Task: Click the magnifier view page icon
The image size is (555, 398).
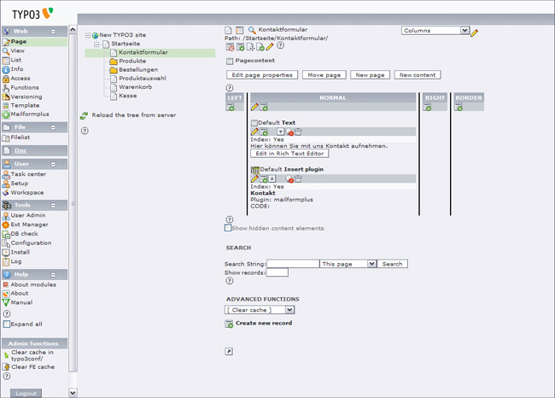Action: click(x=252, y=30)
